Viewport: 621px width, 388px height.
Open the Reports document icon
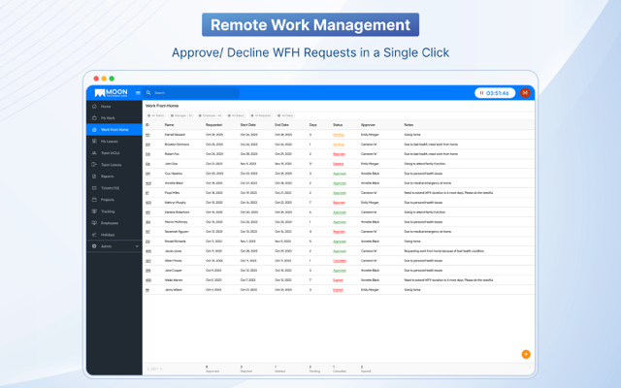pyautogui.click(x=94, y=177)
